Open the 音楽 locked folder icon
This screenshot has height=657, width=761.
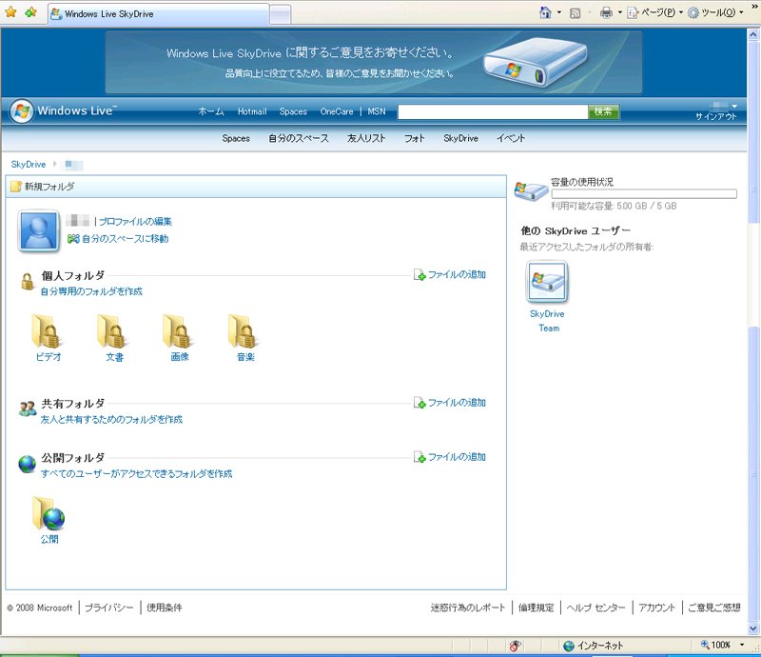tap(244, 332)
